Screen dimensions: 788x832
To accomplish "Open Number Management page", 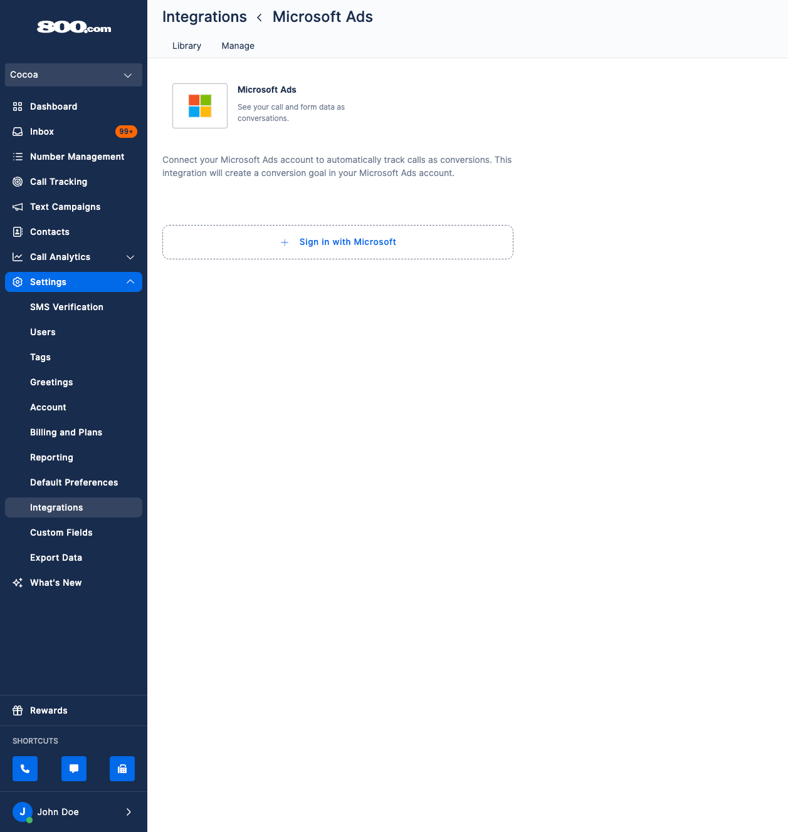I will (73, 157).
